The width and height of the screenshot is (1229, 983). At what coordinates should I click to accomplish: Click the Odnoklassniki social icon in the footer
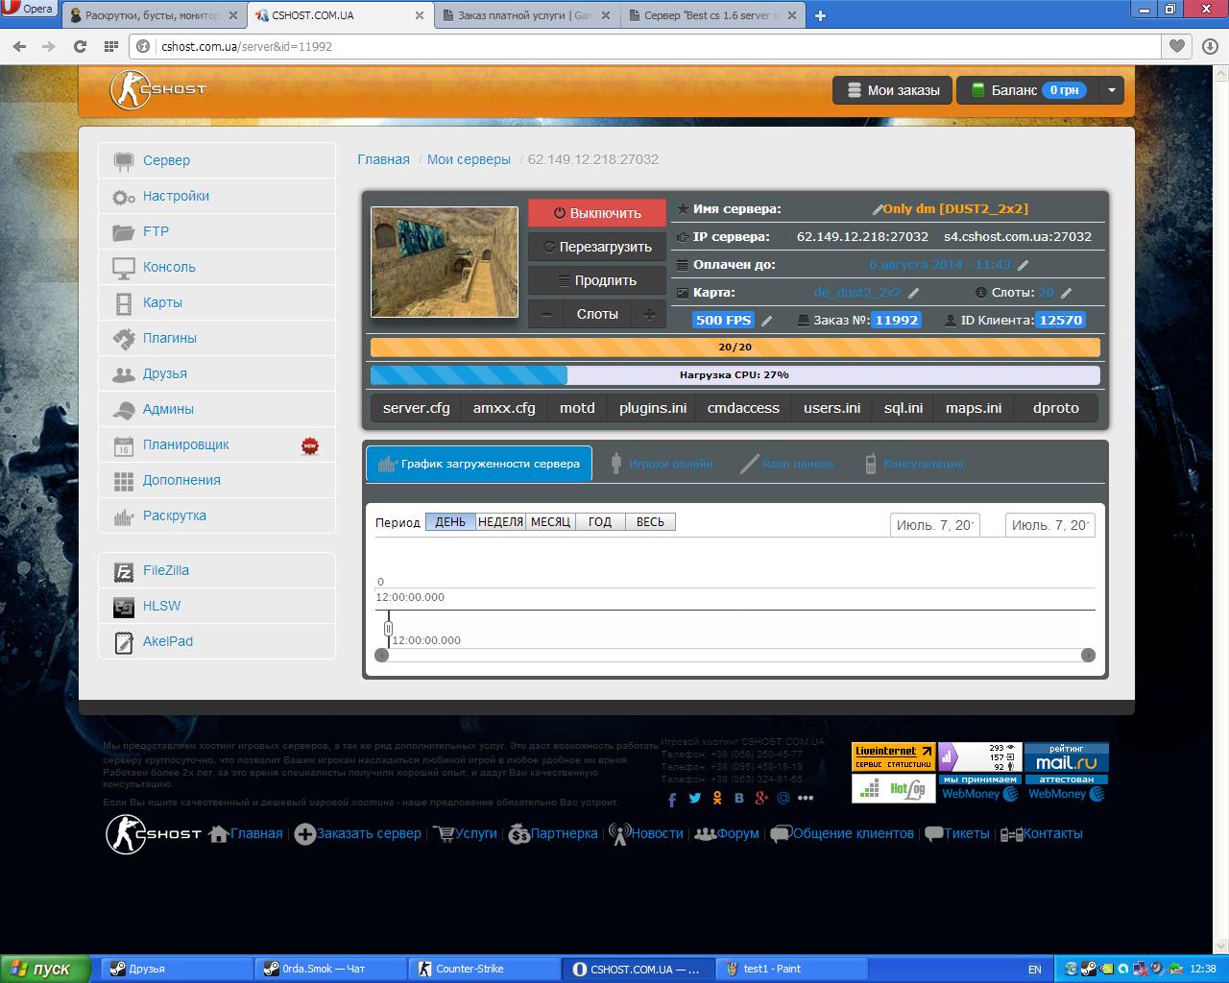[x=716, y=798]
